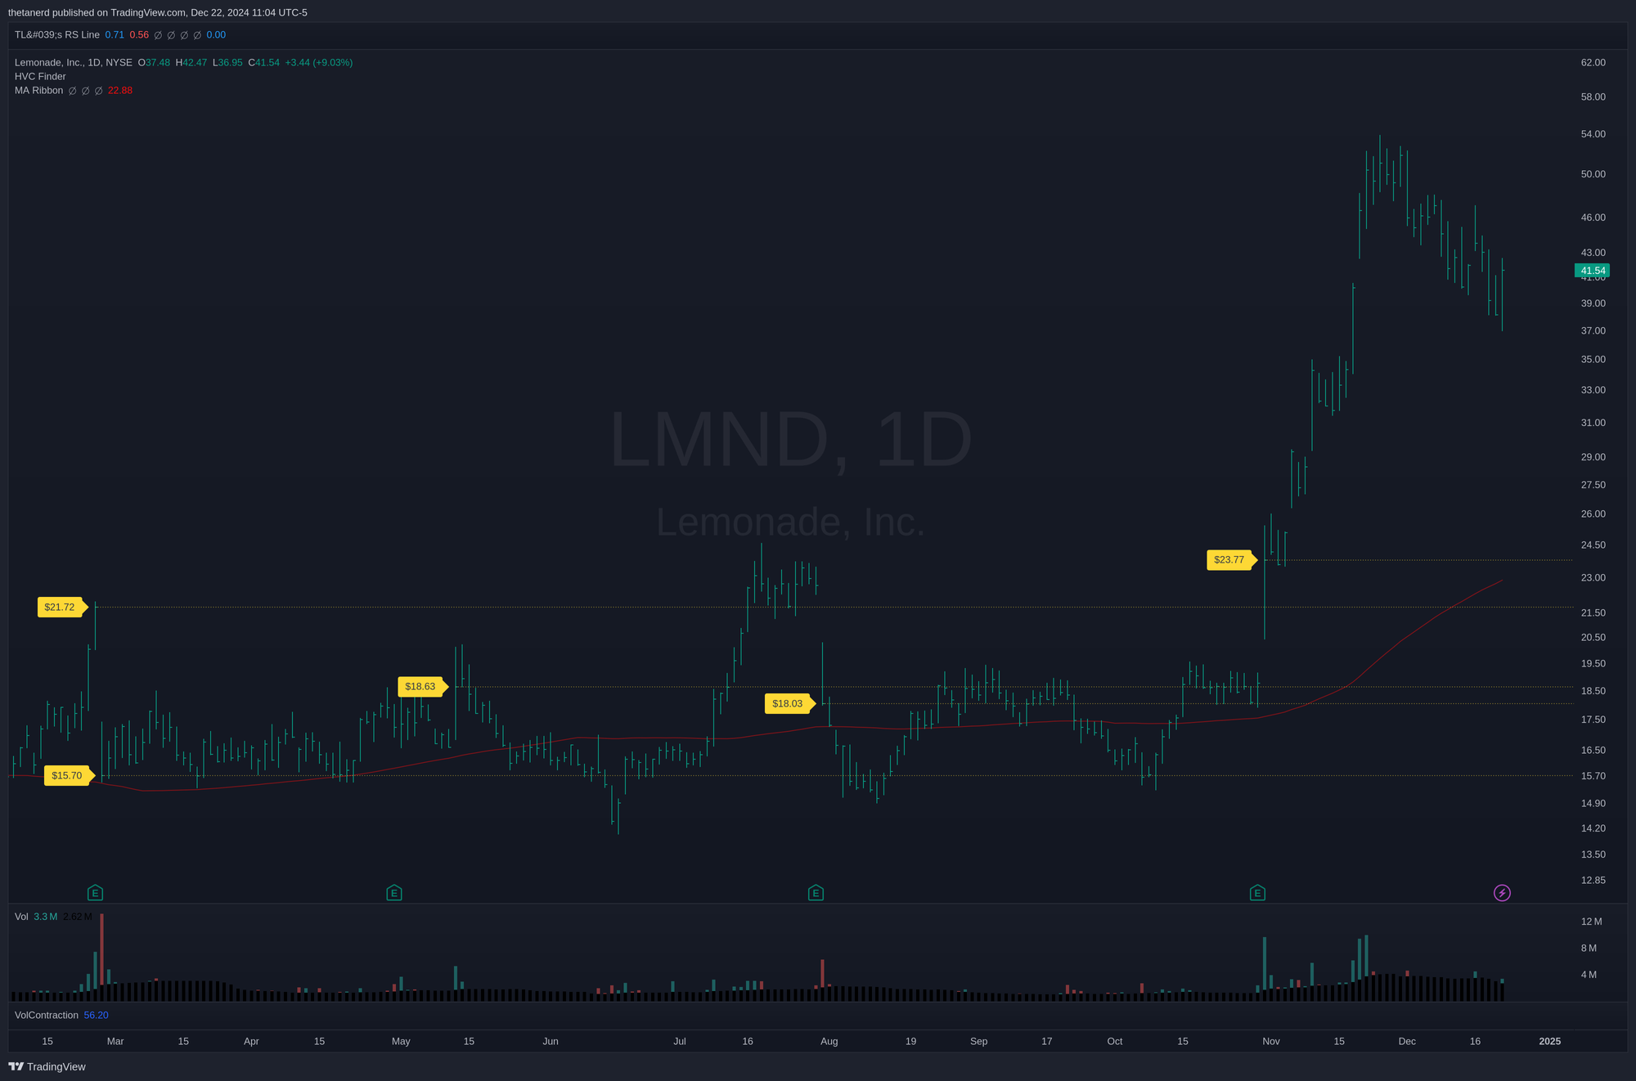Click the Lemonade, Inc., 1D, NYSE symbol title
The height and width of the screenshot is (1081, 1636).
[x=74, y=63]
